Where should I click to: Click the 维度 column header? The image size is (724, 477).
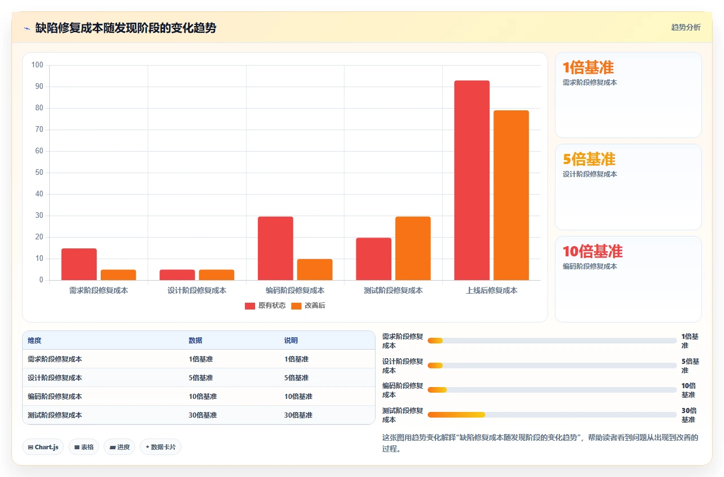point(35,341)
